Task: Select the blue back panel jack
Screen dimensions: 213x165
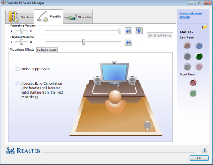Action: point(199,46)
